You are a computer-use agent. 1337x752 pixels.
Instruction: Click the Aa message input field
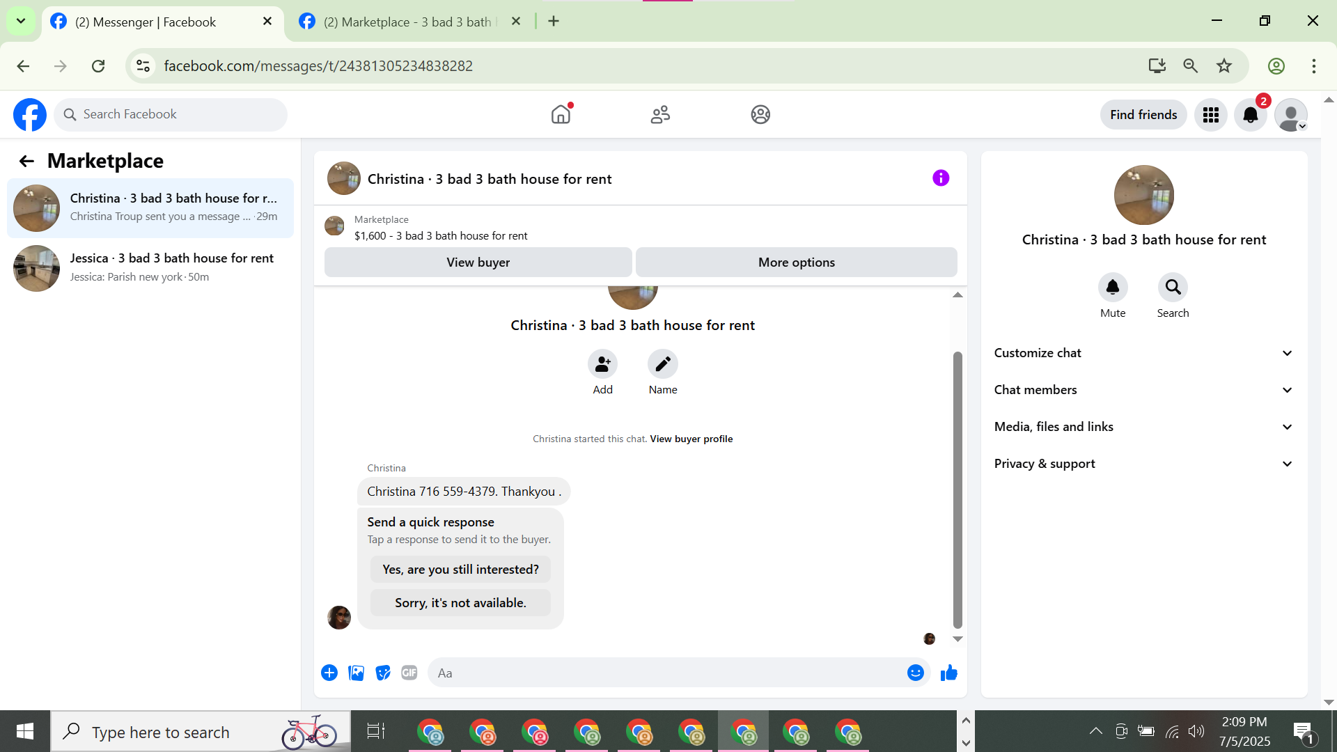tap(668, 673)
